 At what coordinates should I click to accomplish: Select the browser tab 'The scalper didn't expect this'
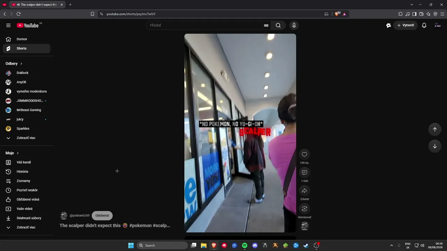point(37,5)
